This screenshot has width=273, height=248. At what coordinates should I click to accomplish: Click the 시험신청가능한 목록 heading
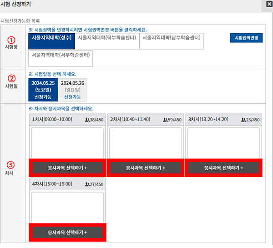click(20, 21)
